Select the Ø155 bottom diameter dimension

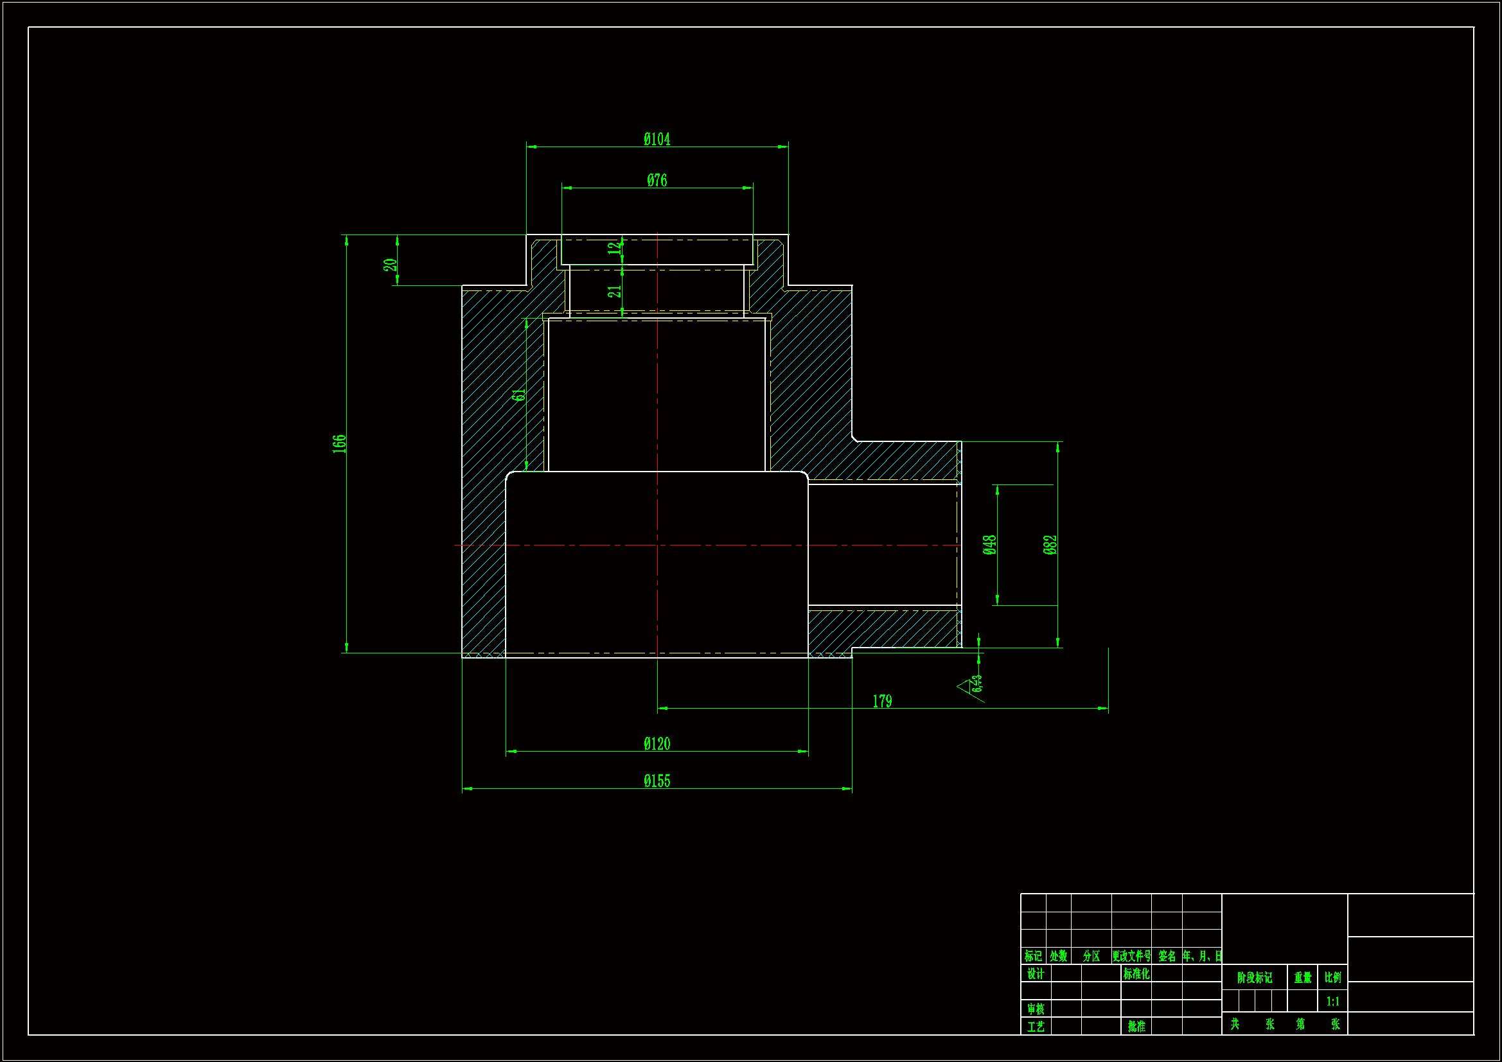pos(657,781)
